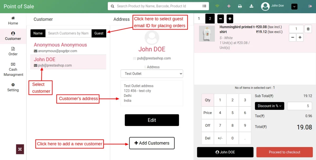Click the Add Customers button

152,143
